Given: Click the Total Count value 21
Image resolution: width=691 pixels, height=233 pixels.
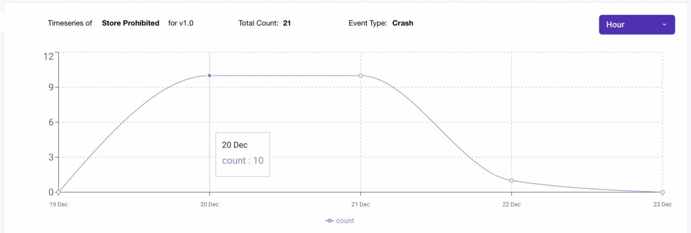Looking at the screenshot, I should coord(287,23).
